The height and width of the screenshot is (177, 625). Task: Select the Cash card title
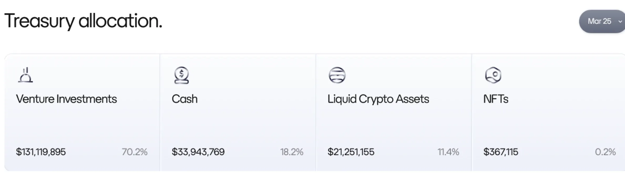tap(184, 99)
